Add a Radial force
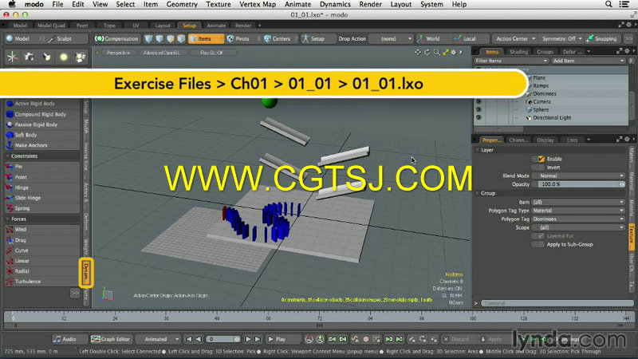Screen dimensions: 638x359 coord(42,271)
